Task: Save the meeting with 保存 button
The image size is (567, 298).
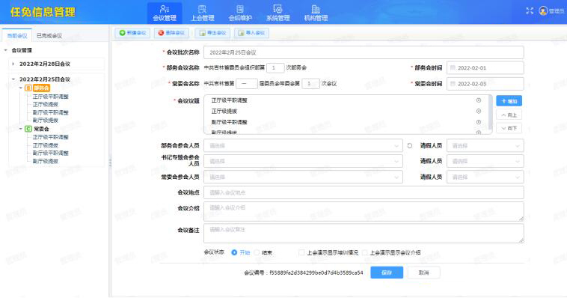Action: coord(387,273)
